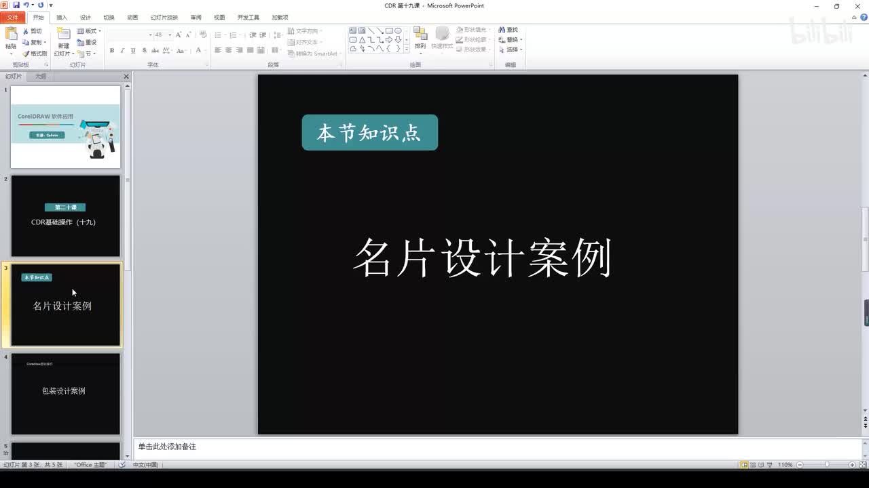This screenshot has width=869, height=488.
Task: Select slide 4 包装设计案例 thumbnail
Action: pyautogui.click(x=65, y=394)
